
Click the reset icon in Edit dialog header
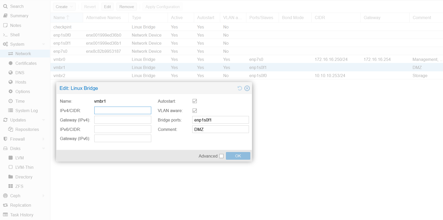[240, 88]
